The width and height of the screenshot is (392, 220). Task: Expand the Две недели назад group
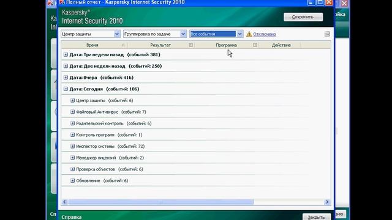(x=66, y=66)
